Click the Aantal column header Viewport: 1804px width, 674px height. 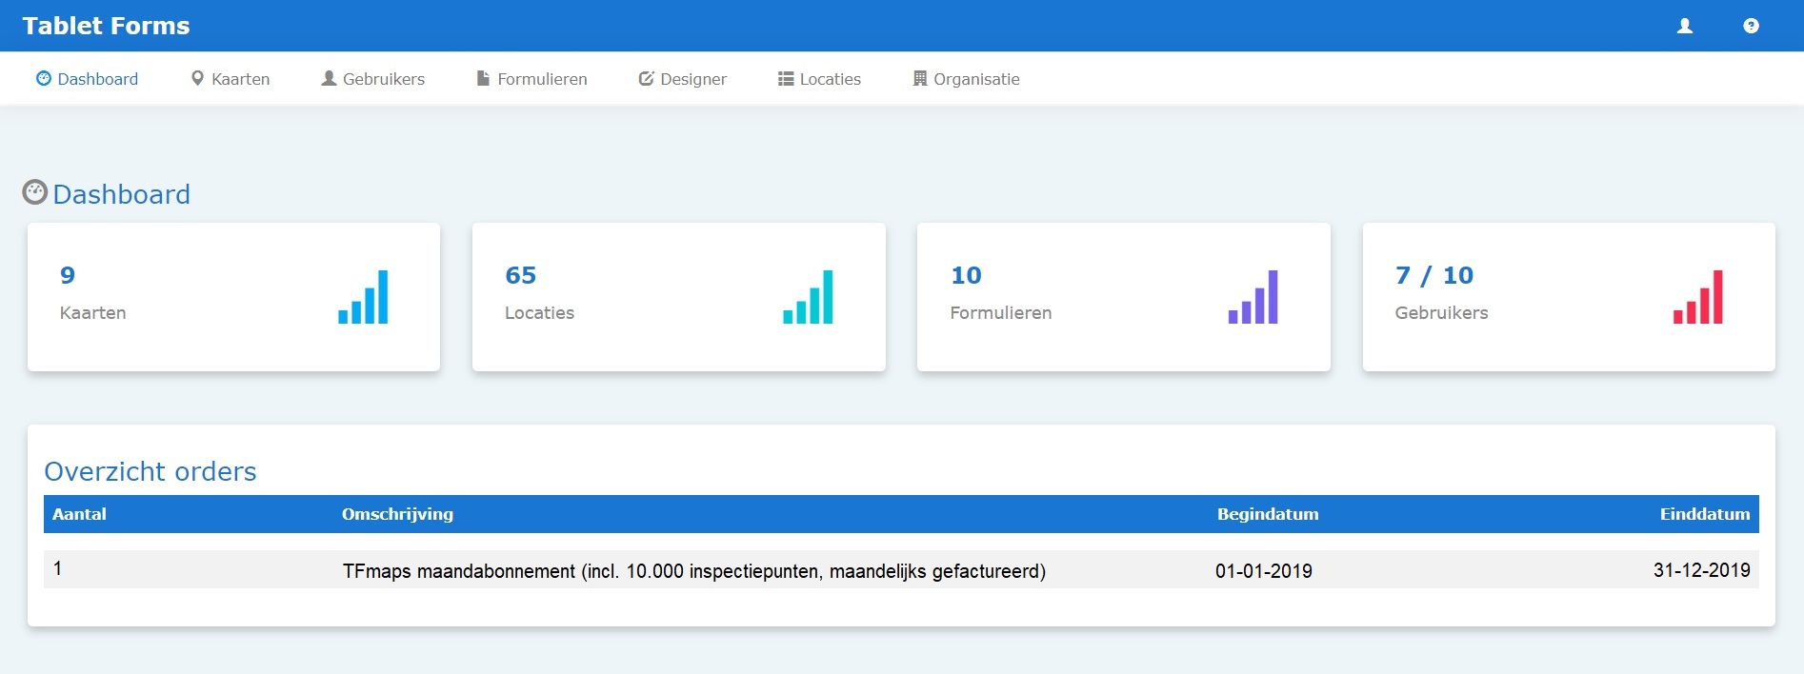(x=79, y=514)
